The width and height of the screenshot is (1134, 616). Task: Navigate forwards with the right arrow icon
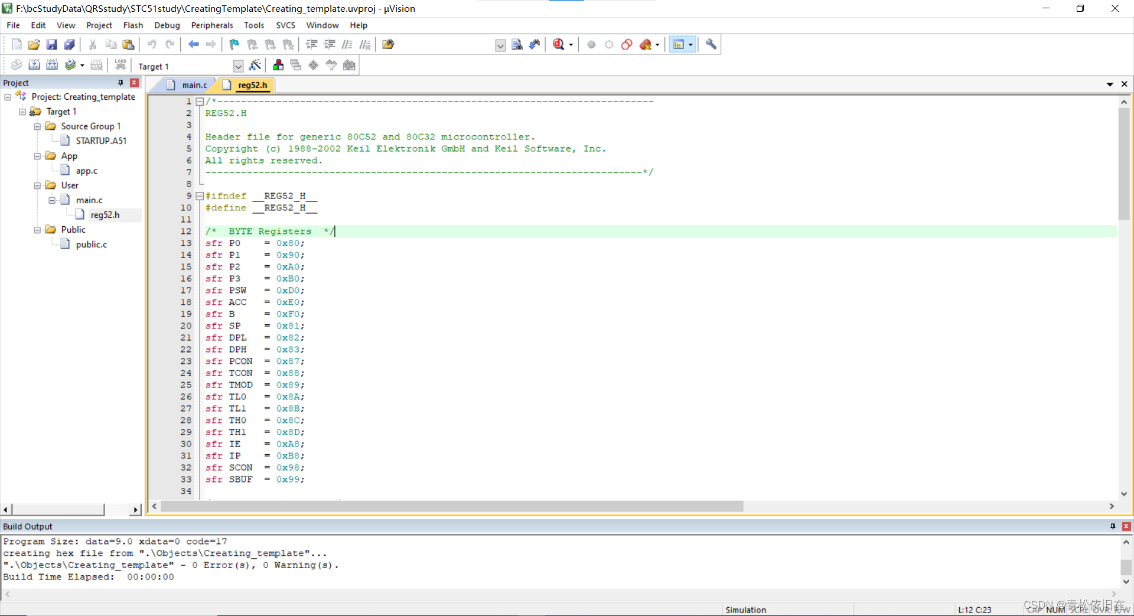[211, 44]
